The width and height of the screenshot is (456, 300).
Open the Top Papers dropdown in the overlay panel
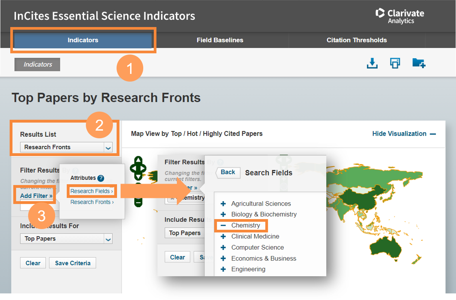click(185, 233)
